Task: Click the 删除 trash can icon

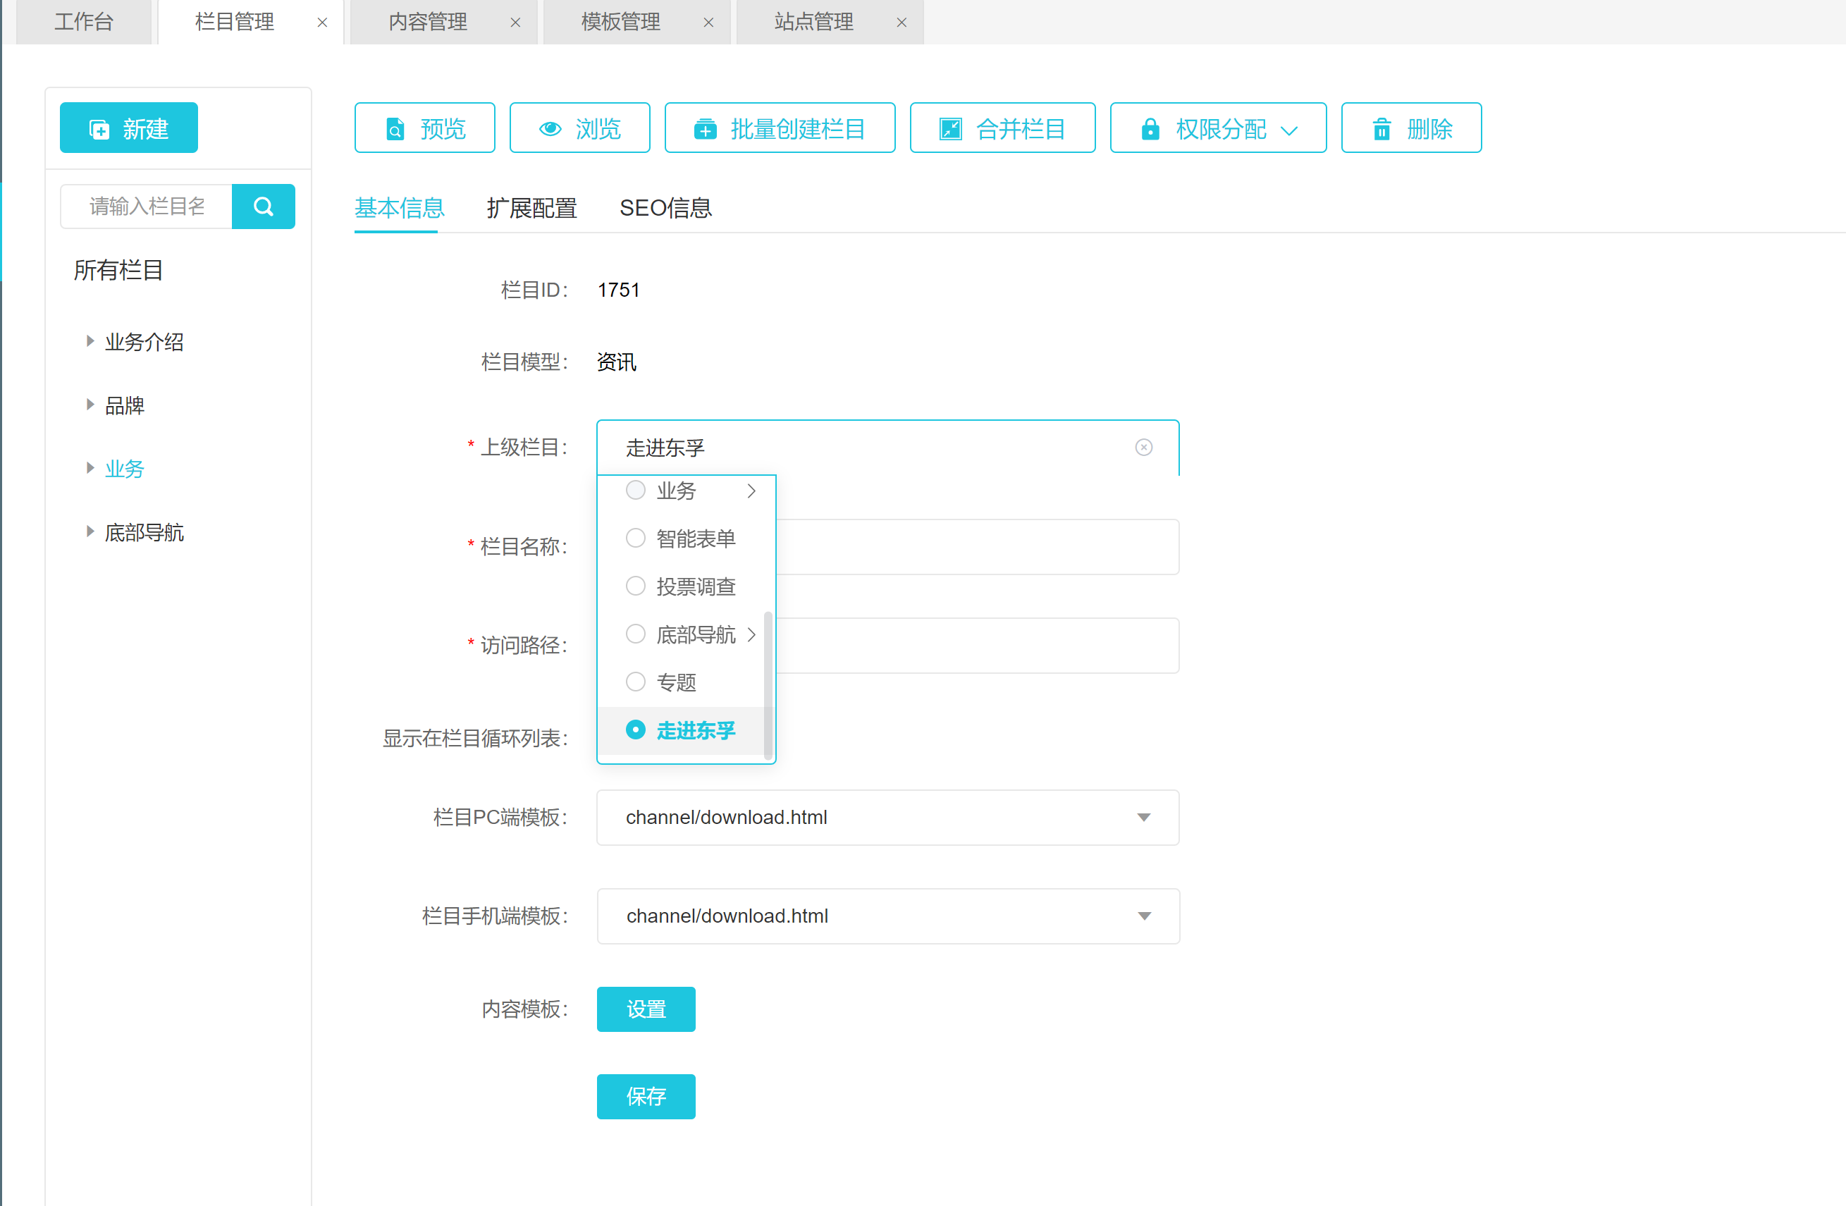Action: pos(1382,129)
